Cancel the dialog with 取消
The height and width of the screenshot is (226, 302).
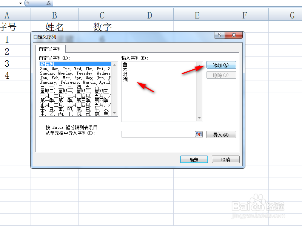coord(225,159)
